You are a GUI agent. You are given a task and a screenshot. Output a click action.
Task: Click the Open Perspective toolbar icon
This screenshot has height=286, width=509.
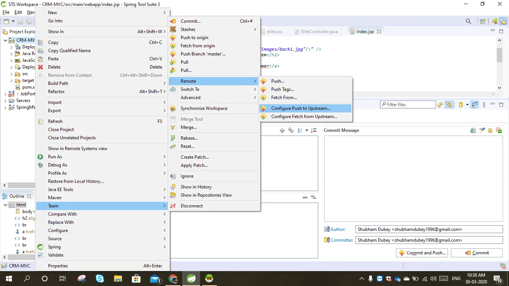pos(483,22)
